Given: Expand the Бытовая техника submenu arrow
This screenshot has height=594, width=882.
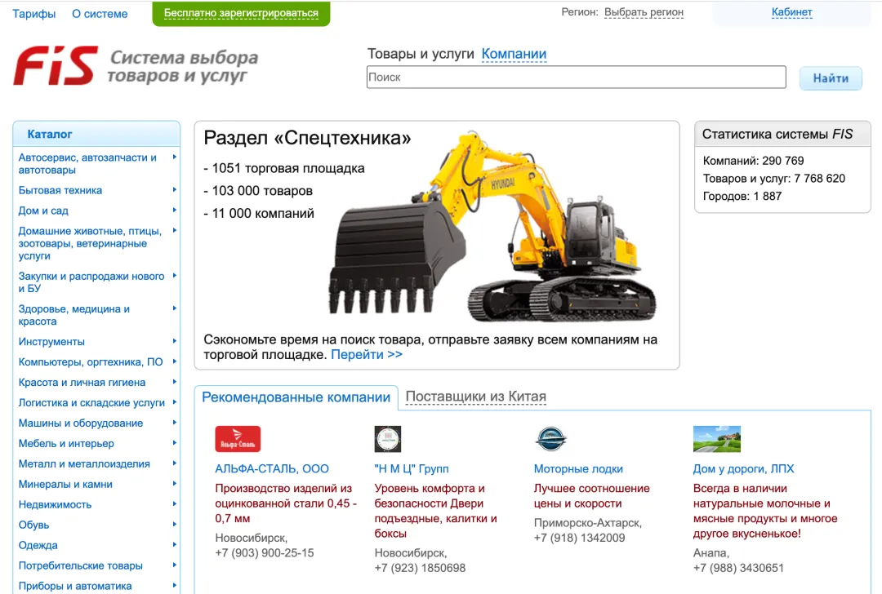Looking at the screenshot, I should (x=175, y=190).
